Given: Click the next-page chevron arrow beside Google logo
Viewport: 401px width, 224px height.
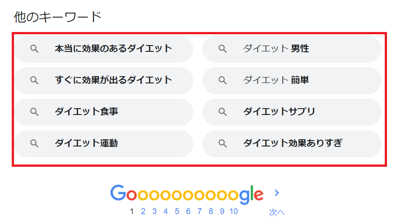Looking at the screenshot, I should point(277,193).
